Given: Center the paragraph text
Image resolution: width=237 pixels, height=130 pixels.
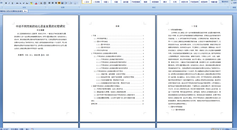Looking at the screenshot, I should tap(53, 3).
